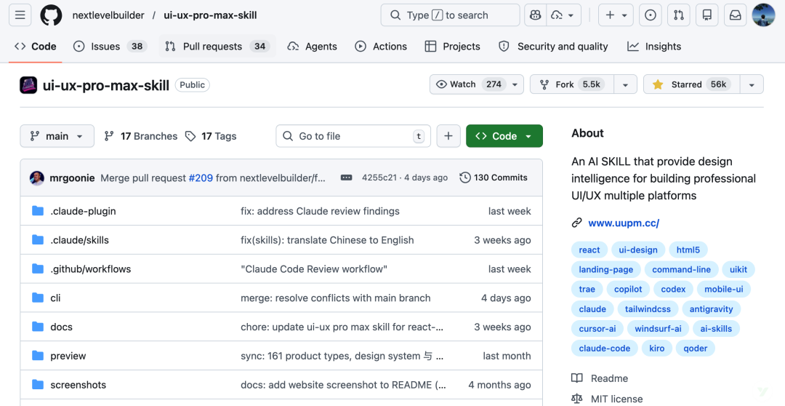The image size is (785, 406).
Task: Open the issues circle icon in header
Action: [x=651, y=15]
